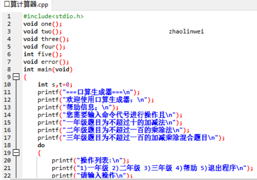The height and width of the screenshot is (180, 257).
Task: Click the 您需要输入命令代号 printf line
Action: coord(110,115)
